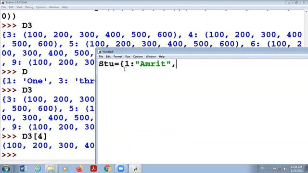The image size is (308, 173).
Task: Click the Untitled editor window icon
Action: [100, 52]
